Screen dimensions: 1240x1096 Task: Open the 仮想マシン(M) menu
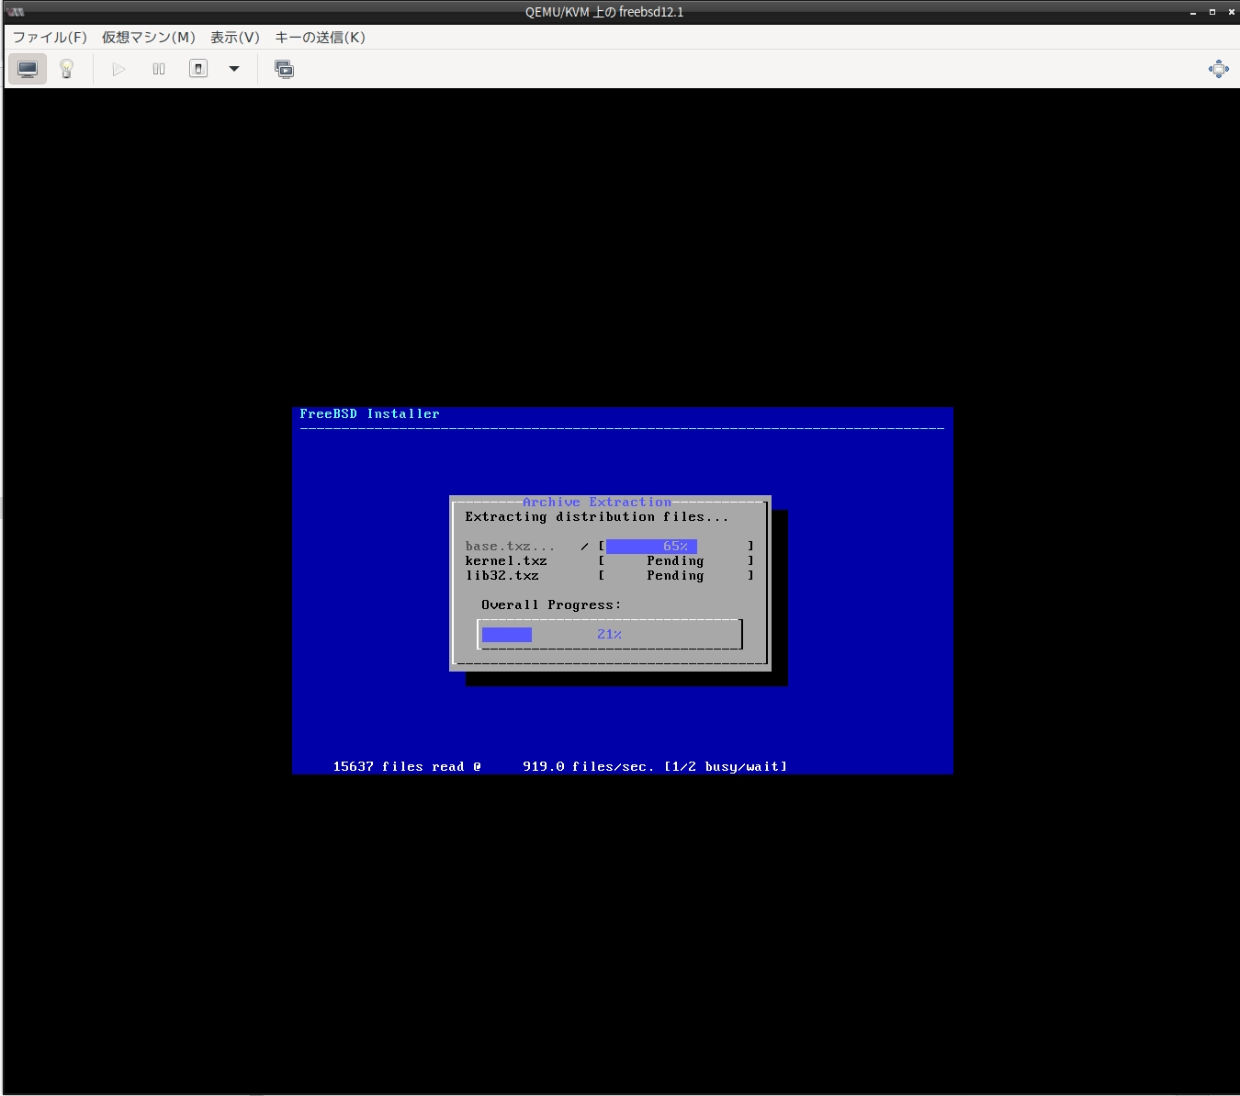149,38
